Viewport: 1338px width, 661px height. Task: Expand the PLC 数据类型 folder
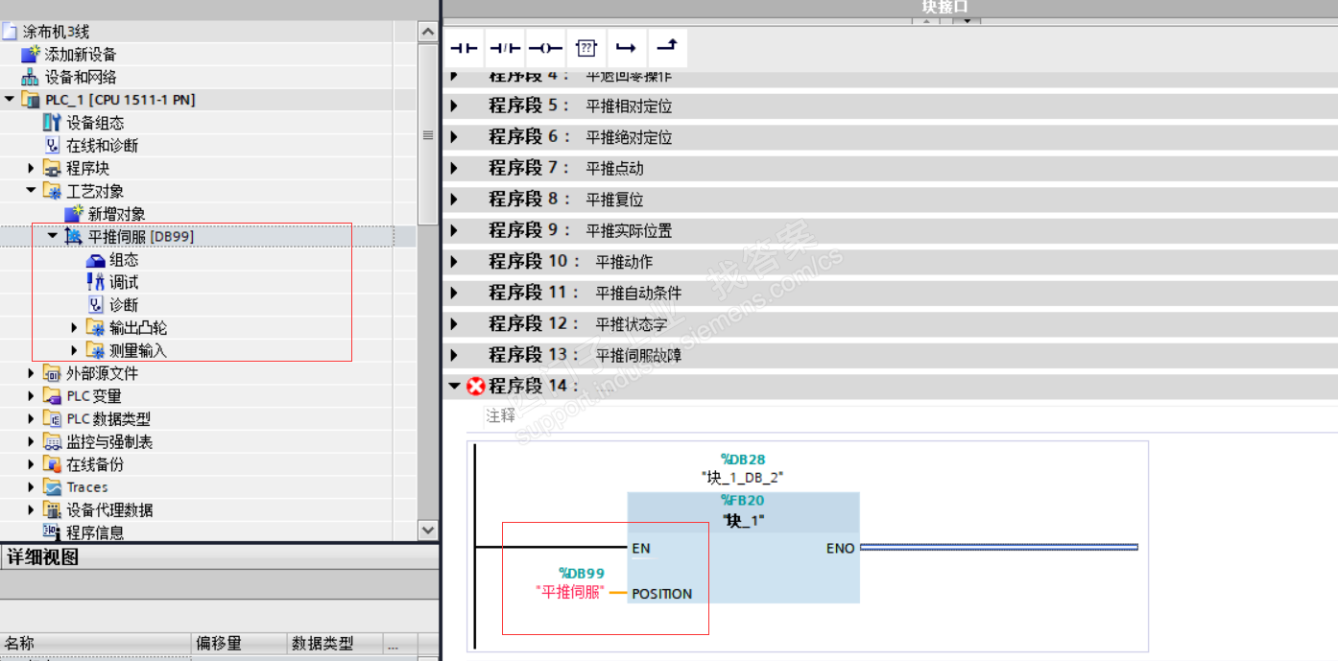pyautogui.click(x=31, y=419)
